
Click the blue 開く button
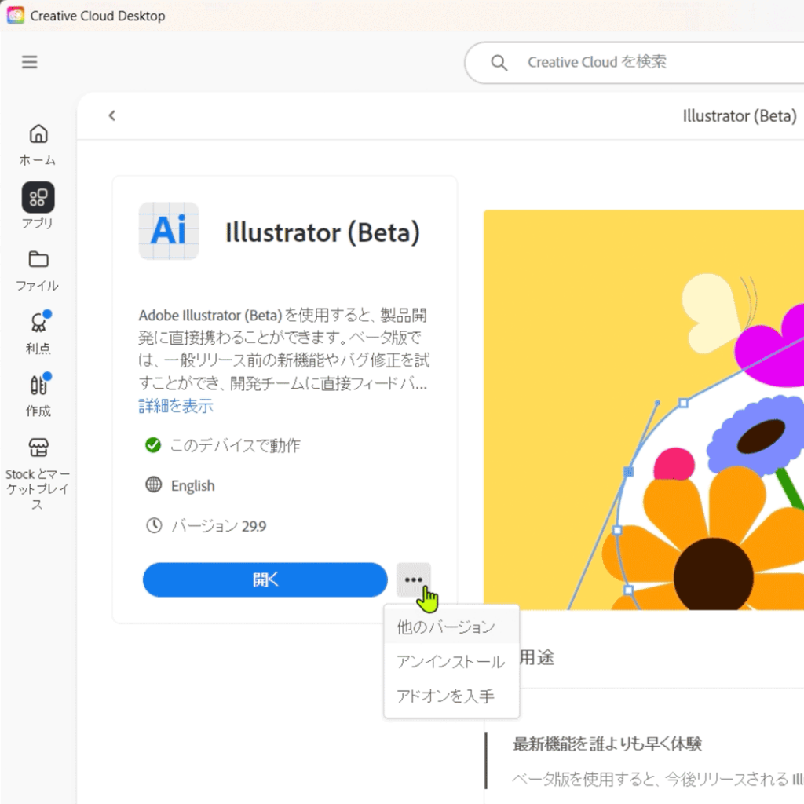pyautogui.click(x=265, y=580)
